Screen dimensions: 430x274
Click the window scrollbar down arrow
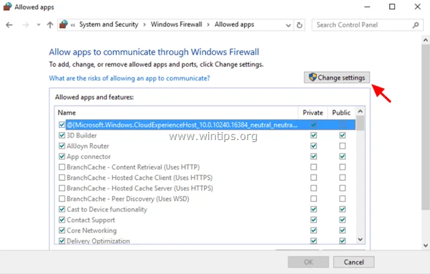point(425,246)
